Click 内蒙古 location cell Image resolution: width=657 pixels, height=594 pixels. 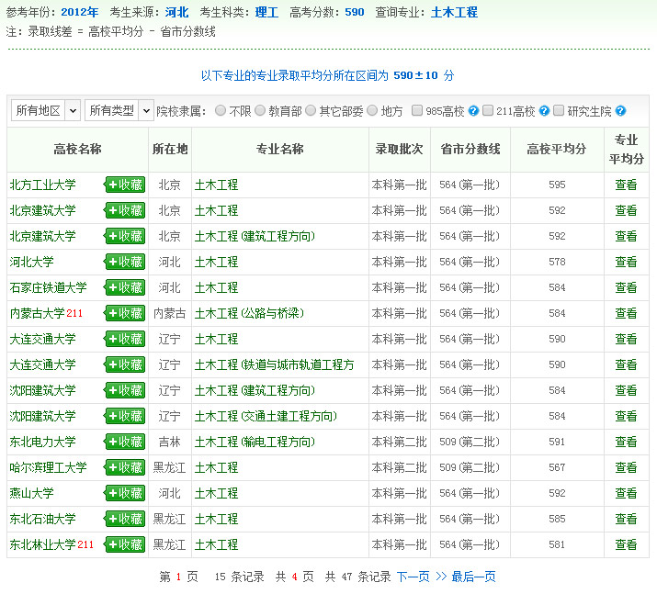[x=170, y=313]
